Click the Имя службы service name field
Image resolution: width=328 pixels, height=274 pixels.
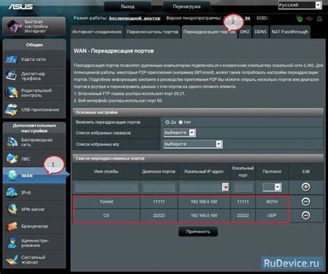click(x=107, y=188)
